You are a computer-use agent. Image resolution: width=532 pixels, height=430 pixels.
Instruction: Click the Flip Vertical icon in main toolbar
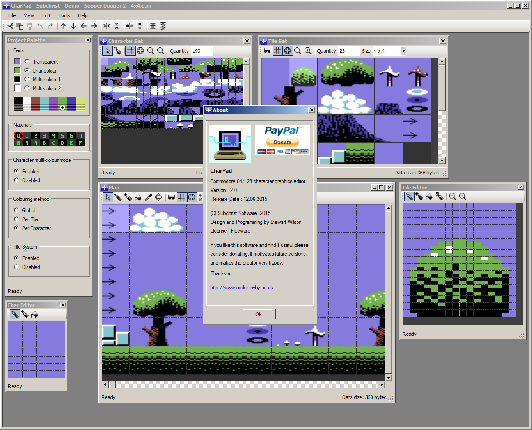[x=117, y=26]
